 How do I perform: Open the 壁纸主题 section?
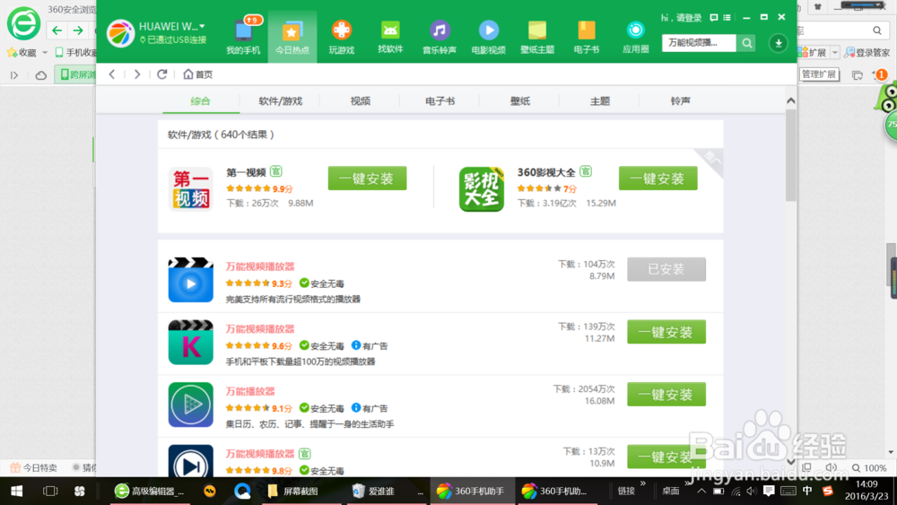point(537,37)
